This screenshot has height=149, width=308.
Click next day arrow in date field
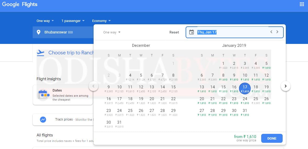coord(277,32)
